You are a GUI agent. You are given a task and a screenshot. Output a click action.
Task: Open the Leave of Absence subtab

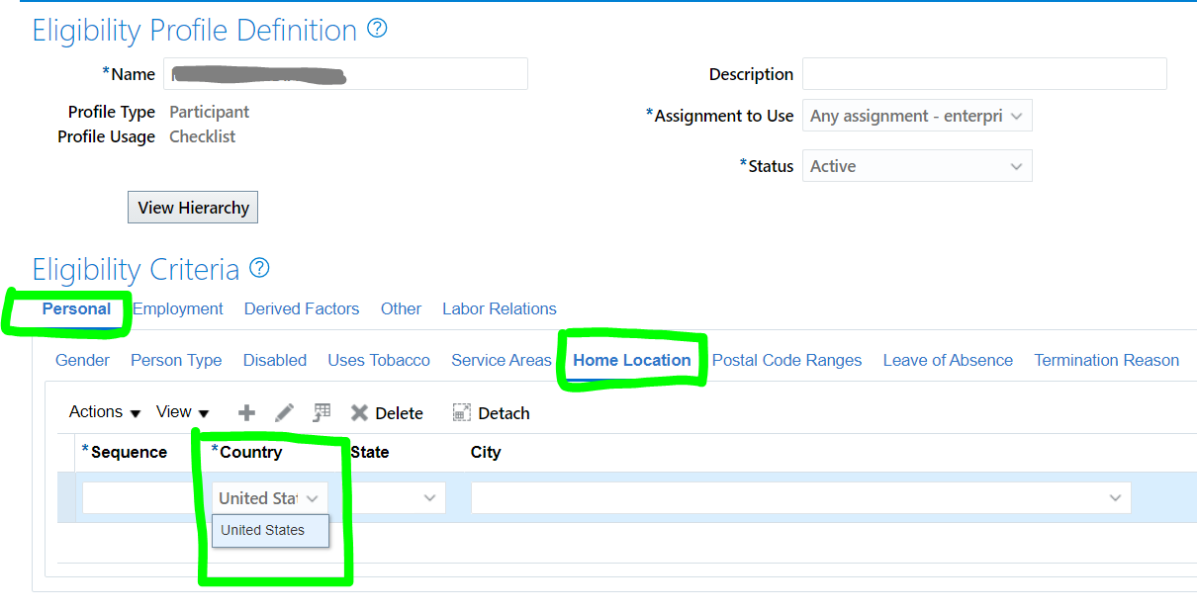pos(947,360)
